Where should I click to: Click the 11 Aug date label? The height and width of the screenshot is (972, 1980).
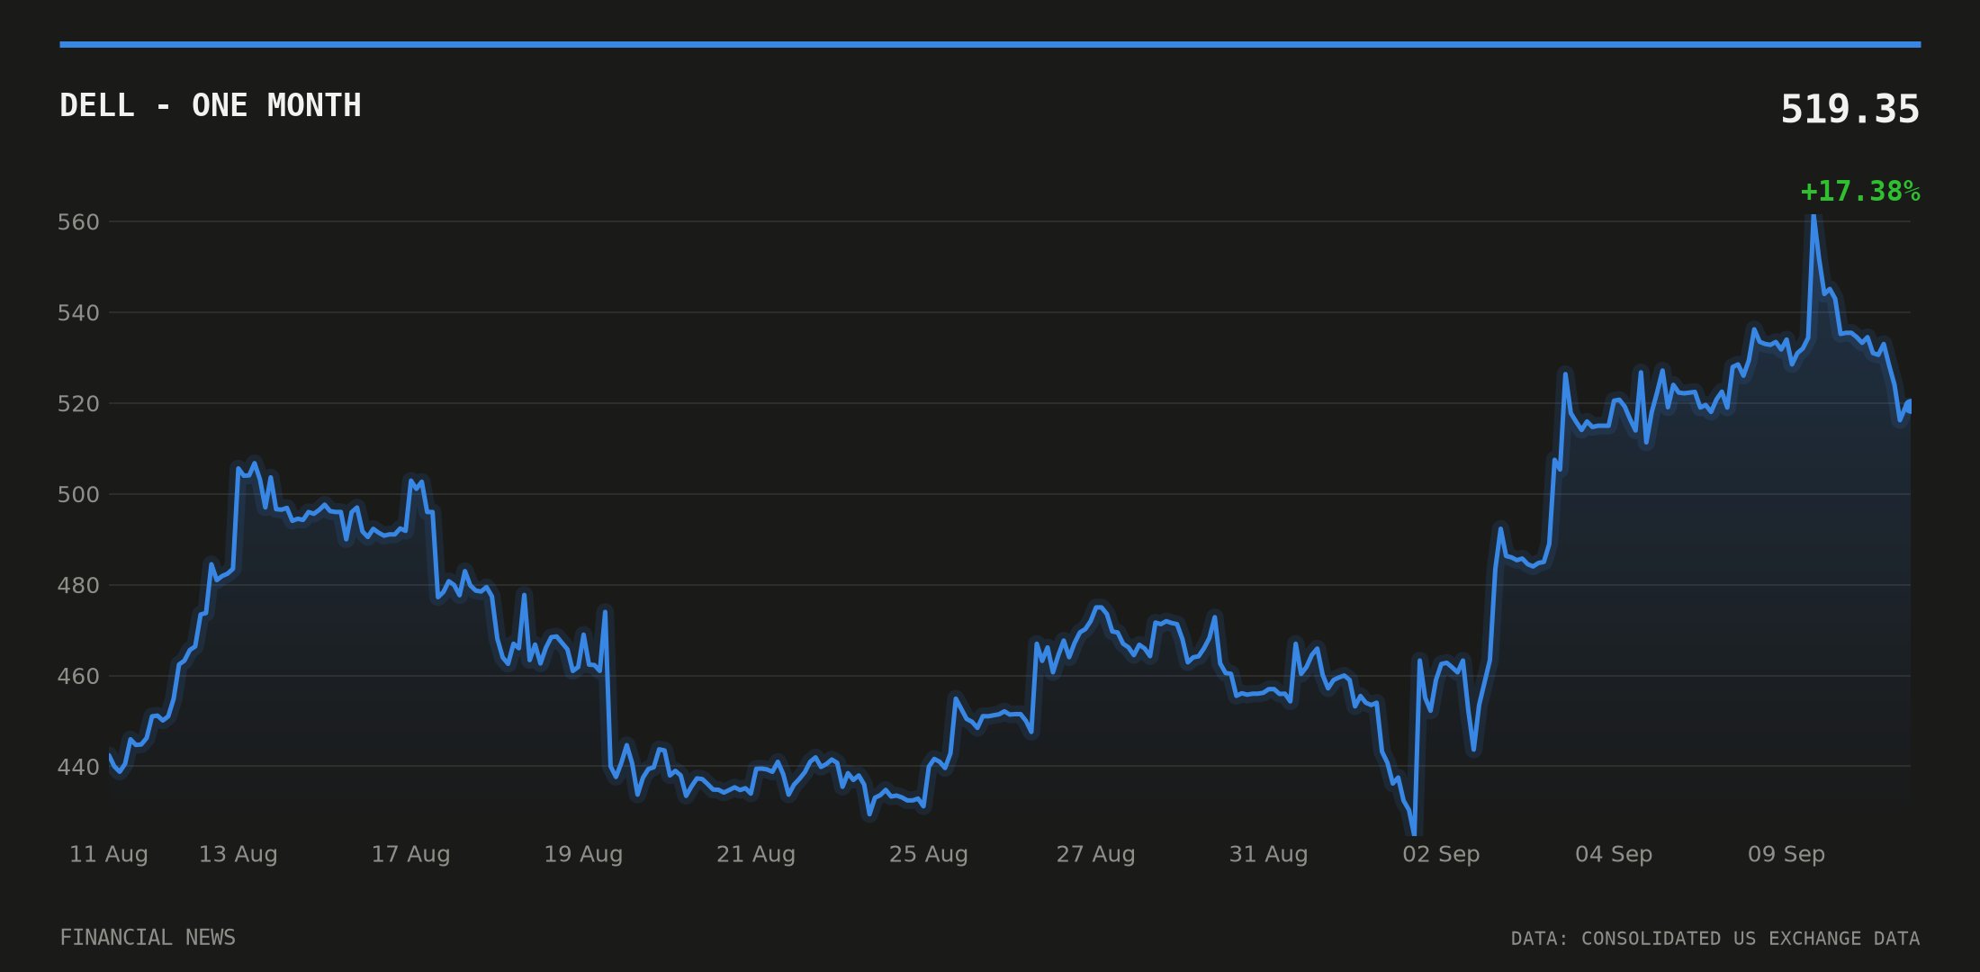tap(109, 855)
